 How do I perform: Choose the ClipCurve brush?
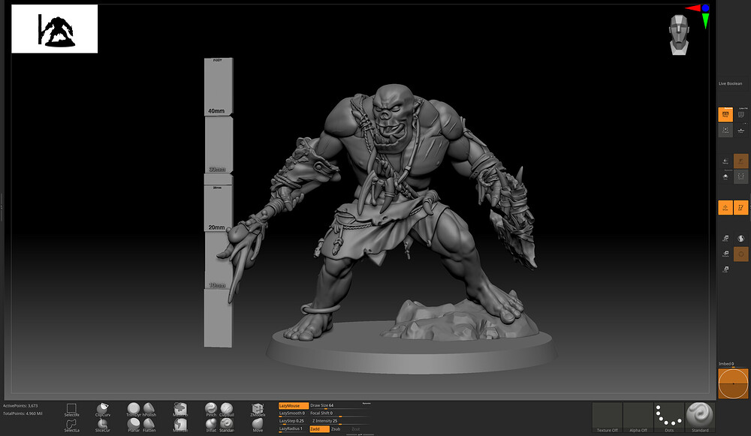pyautogui.click(x=102, y=409)
